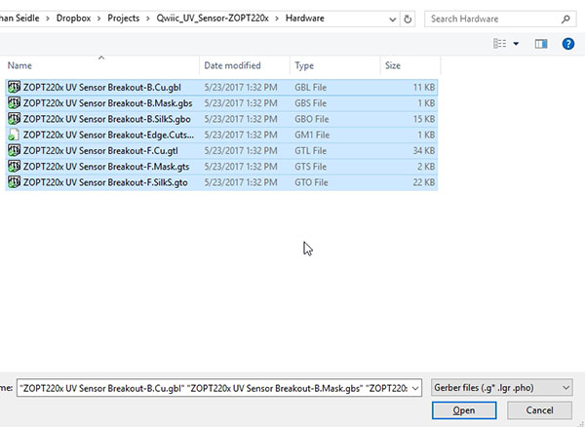This screenshot has width=585, height=427.
Task: Open the help question mark icon
Action: click(568, 43)
